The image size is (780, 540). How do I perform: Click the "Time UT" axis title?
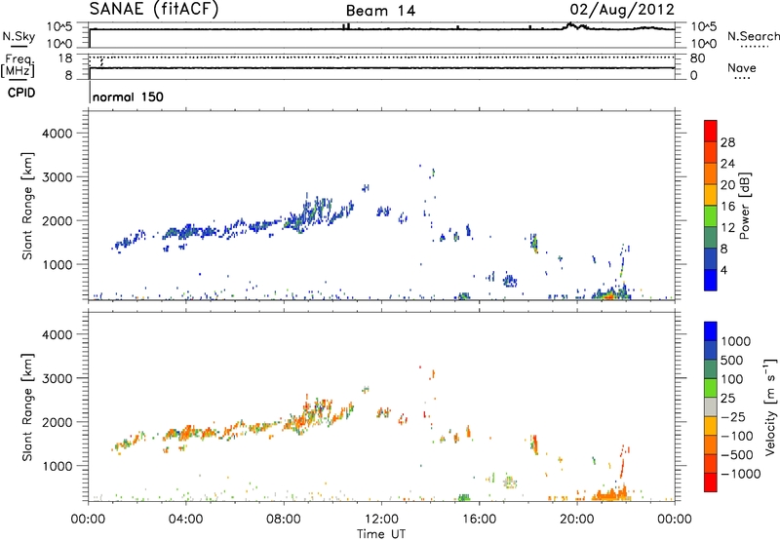(381, 534)
